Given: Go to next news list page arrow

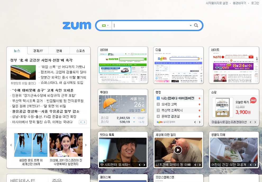Looking at the screenshot, I should point(84,122).
